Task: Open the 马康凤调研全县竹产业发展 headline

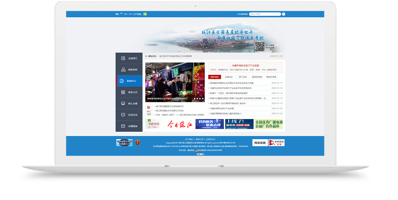Action: [245, 66]
